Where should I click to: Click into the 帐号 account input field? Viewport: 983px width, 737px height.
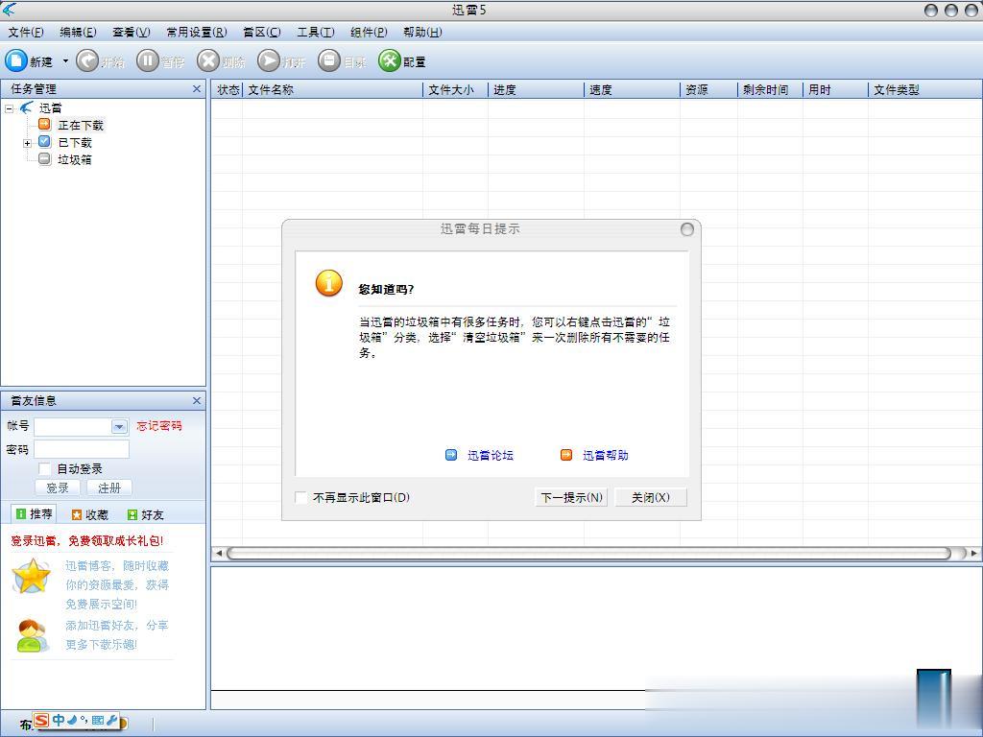coord(72,427)
